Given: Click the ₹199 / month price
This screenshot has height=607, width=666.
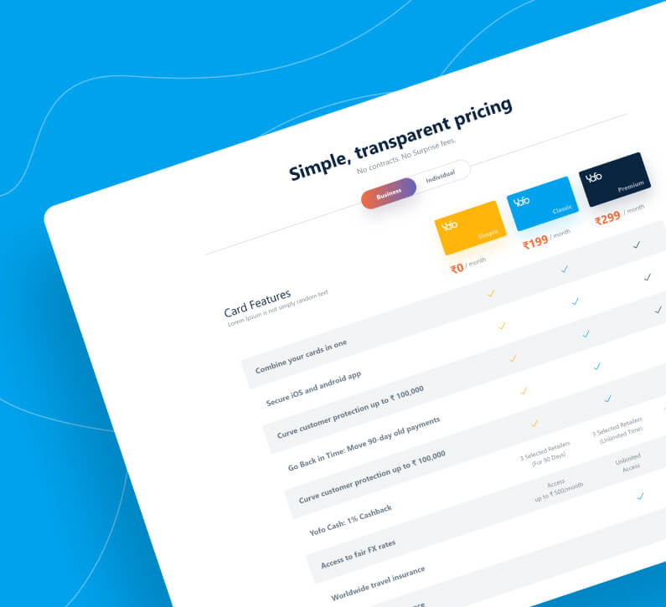Looking at the screenshot, I should pyautogui.click(x=547, y=239).
